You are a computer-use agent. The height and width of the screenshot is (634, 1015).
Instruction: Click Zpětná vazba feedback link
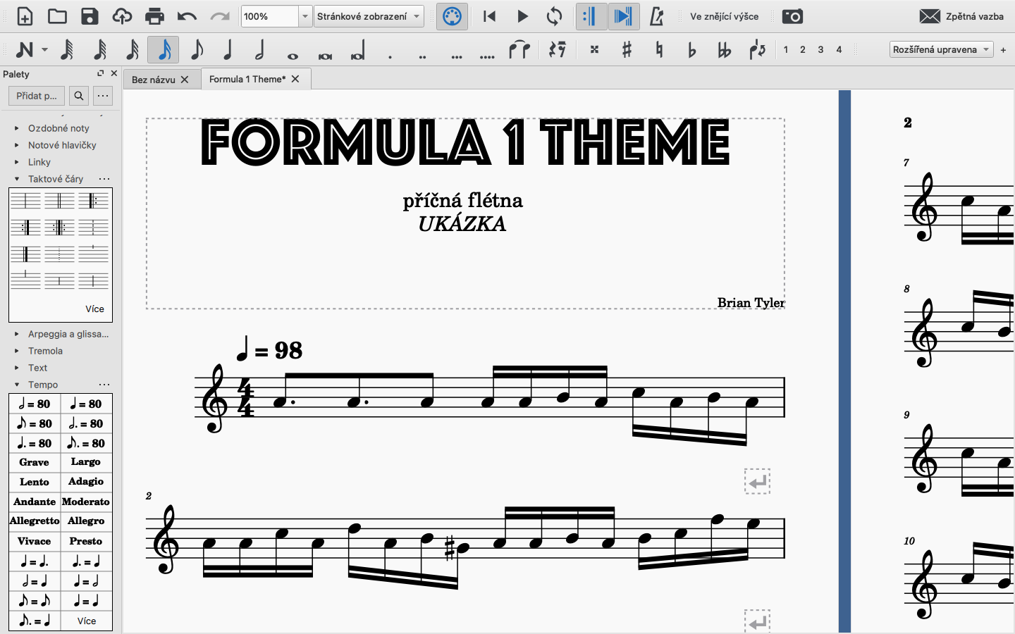click(961, 16)
